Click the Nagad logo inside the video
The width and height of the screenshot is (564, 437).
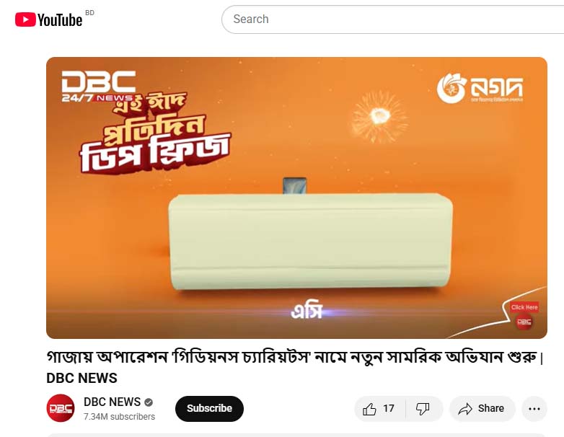pos(480,88)
